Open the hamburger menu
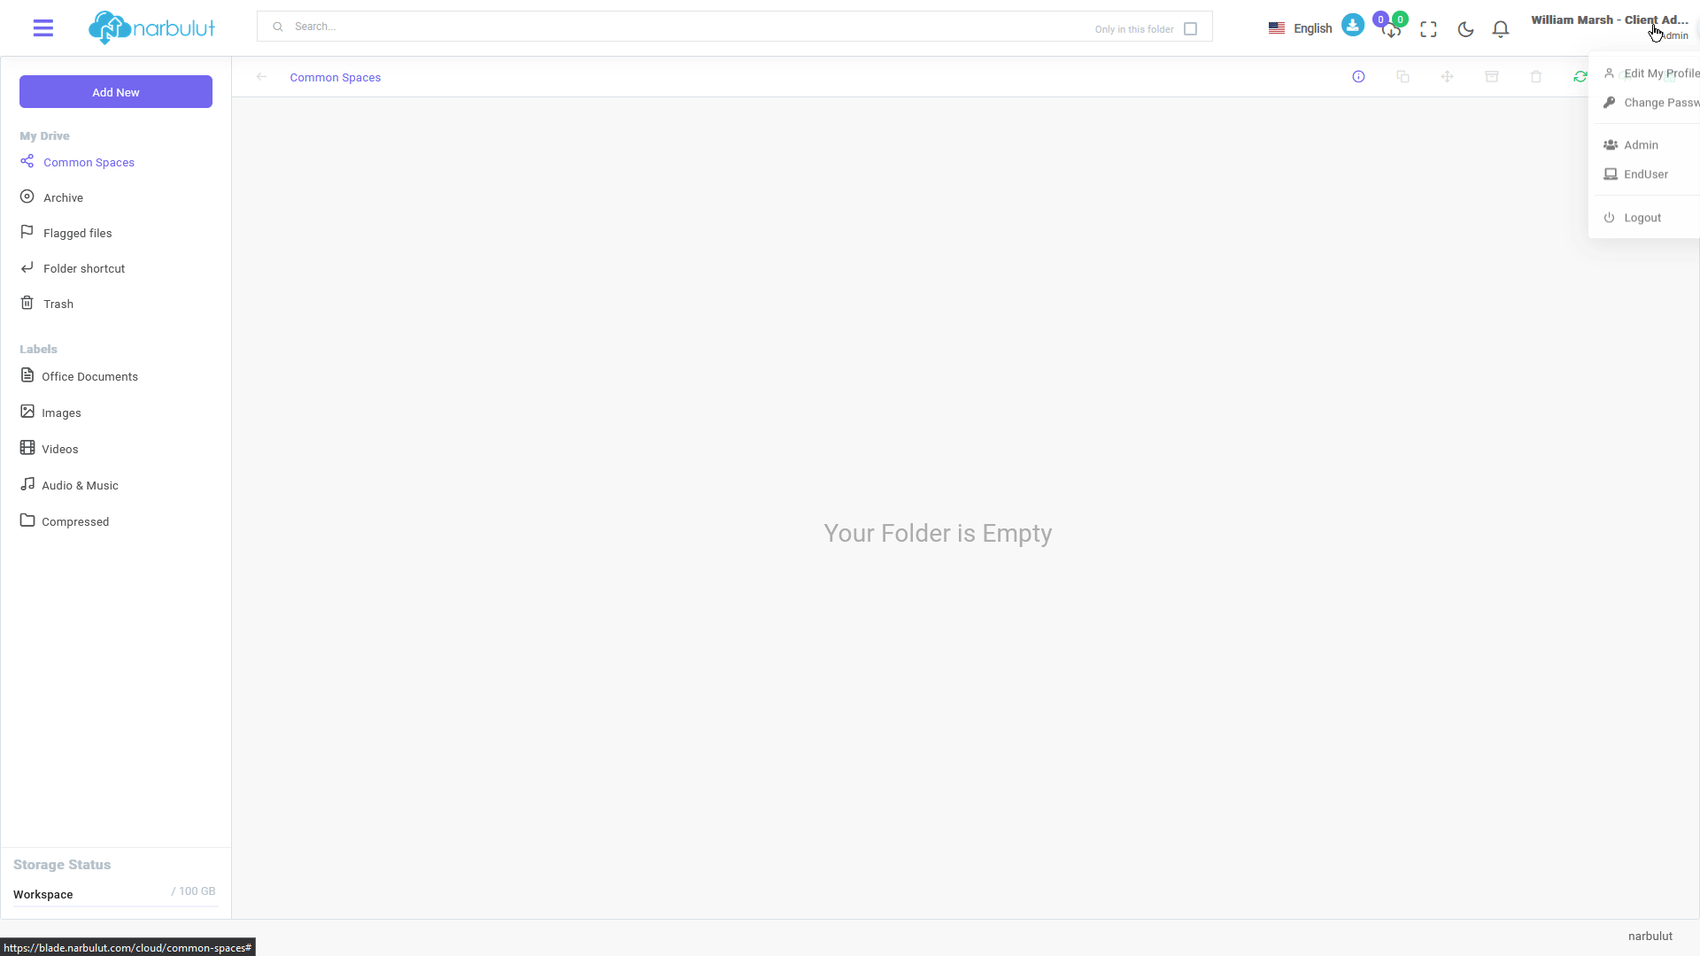This screenshot has height=956, width=1700. click(42, 28)
